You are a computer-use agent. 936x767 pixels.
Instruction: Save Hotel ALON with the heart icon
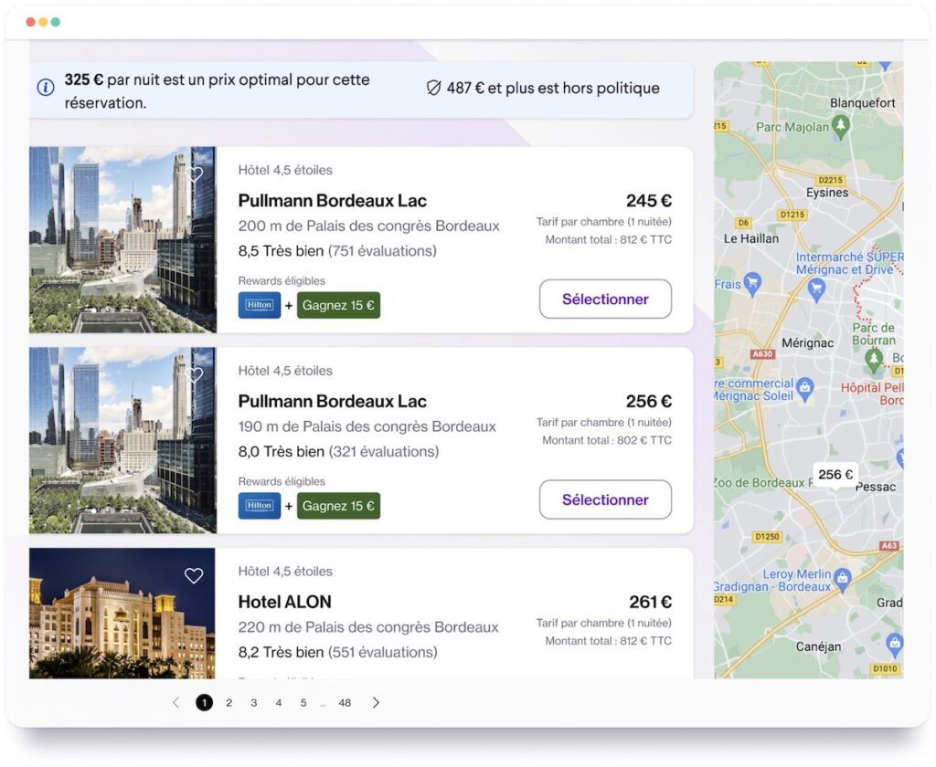tap(194, 575)
